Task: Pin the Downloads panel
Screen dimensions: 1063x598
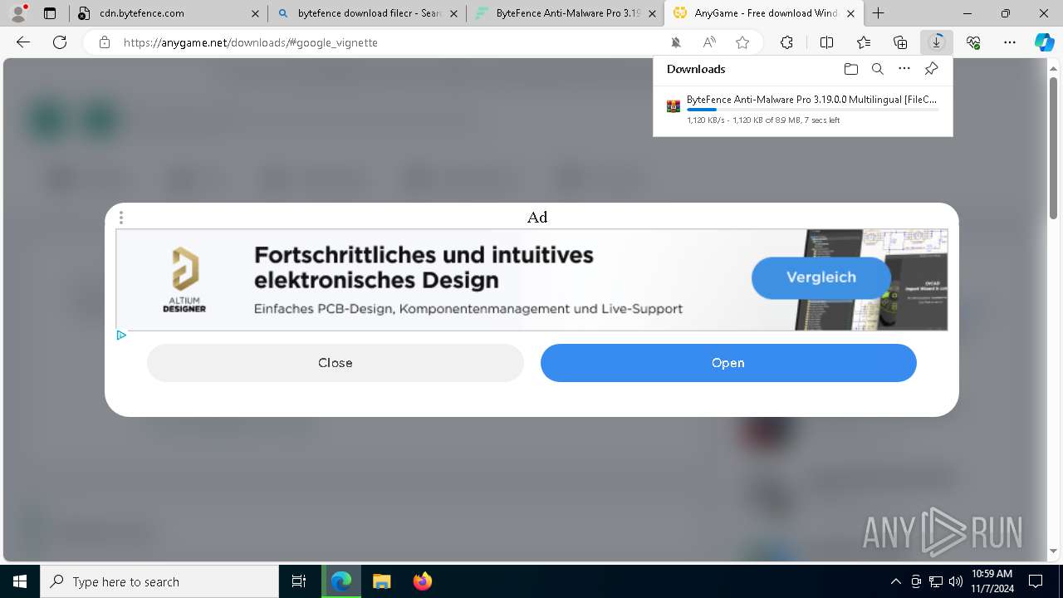Action: 931,69
